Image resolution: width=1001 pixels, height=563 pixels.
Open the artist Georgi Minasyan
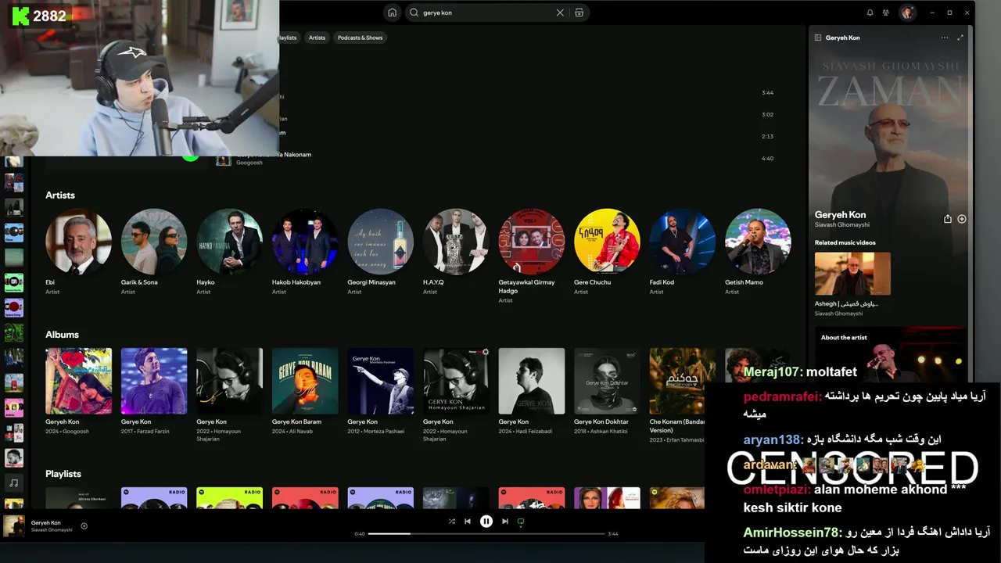coord(381,241)
